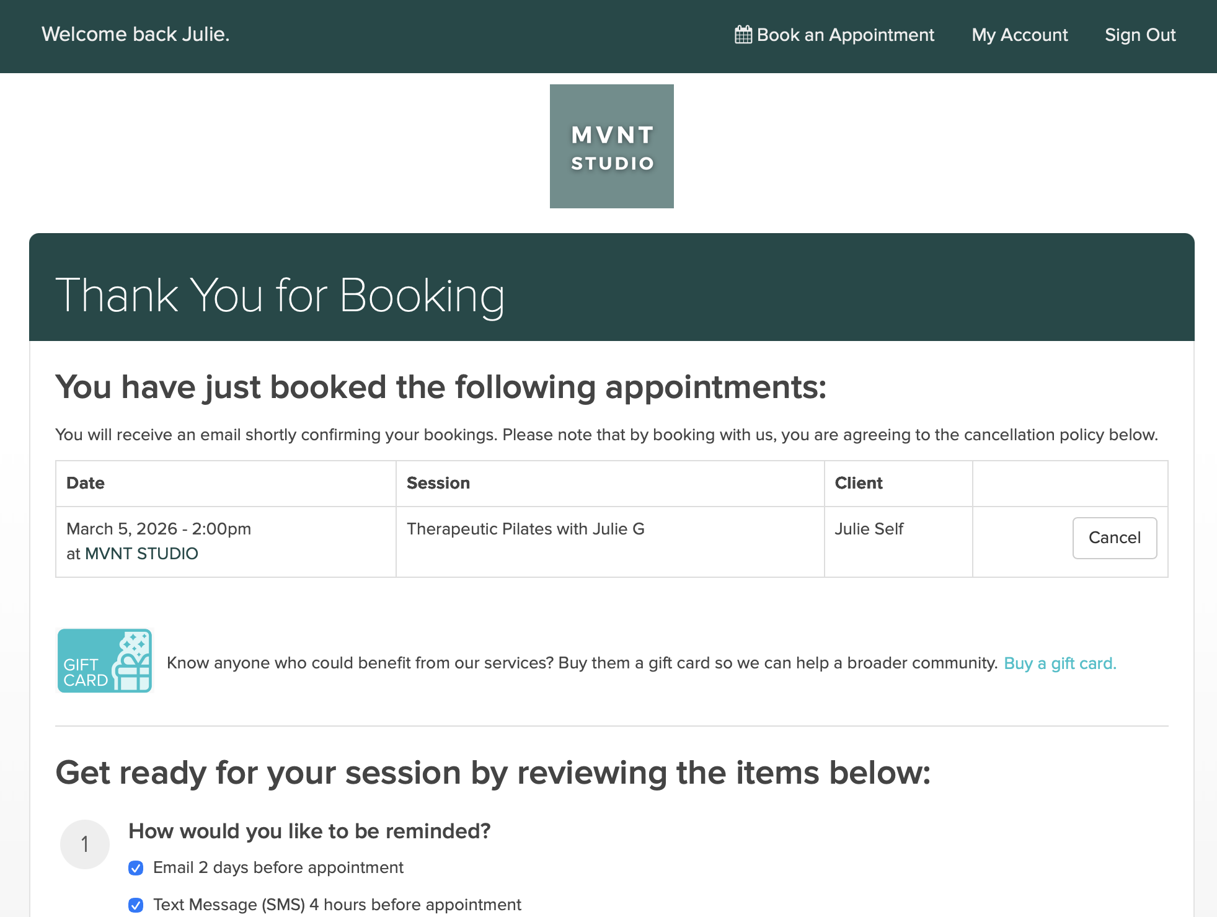The width and height of the screenshot is (1217, 917).
Task: Click the calendar icon beside Book an Appointment
Action: [743, 35]
